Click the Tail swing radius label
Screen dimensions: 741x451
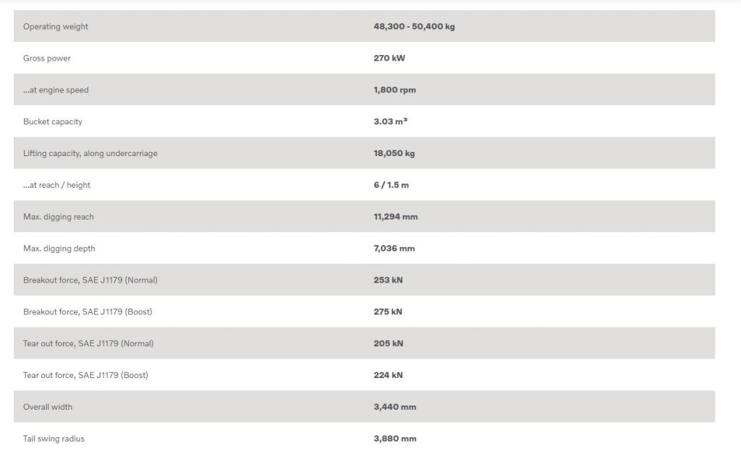pos(54,439)
